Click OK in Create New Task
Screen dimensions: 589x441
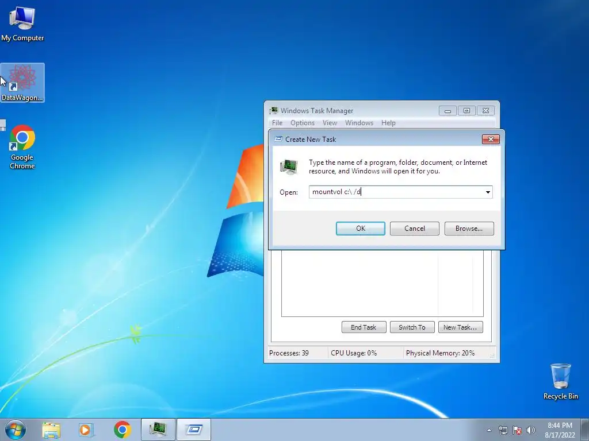click(361, 229)
